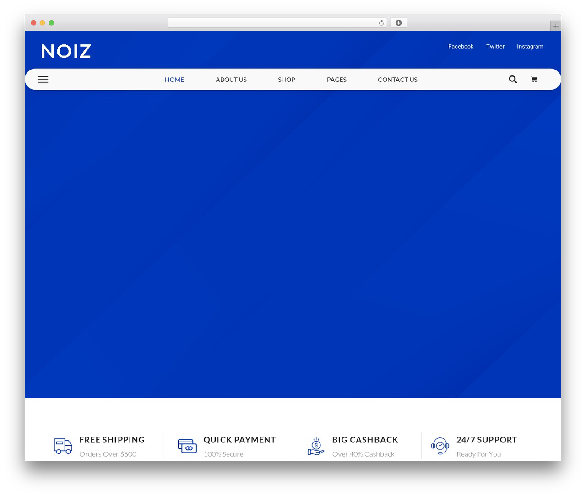The height and width of the screenshot is (496, 586).
Task: Click the 24/7 support headset icon
Action: click(440, 446)
